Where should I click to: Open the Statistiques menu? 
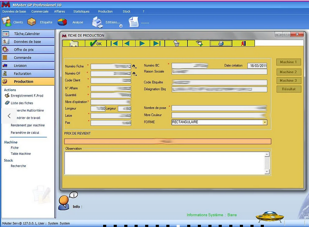click(x=81, y=12)
